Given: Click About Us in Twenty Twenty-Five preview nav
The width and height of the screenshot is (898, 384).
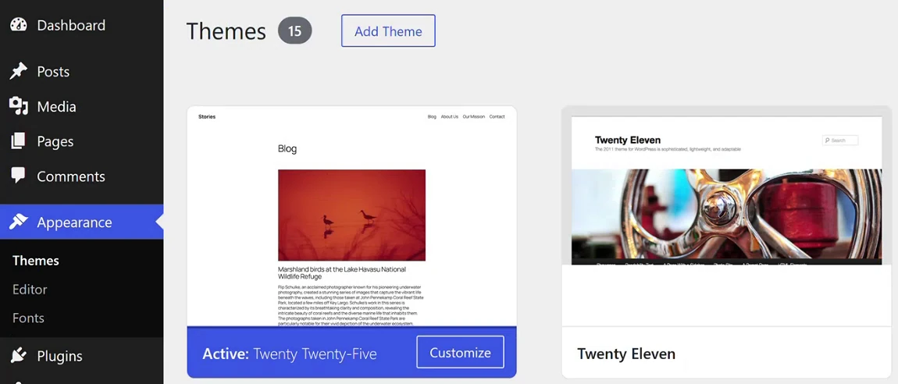Looking at the screenshot, I should 450,117.
